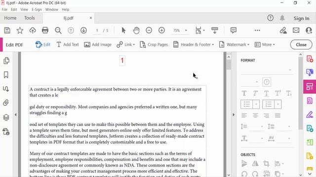
Task: Open Fill & Sign pen tool
Action: 310,115
